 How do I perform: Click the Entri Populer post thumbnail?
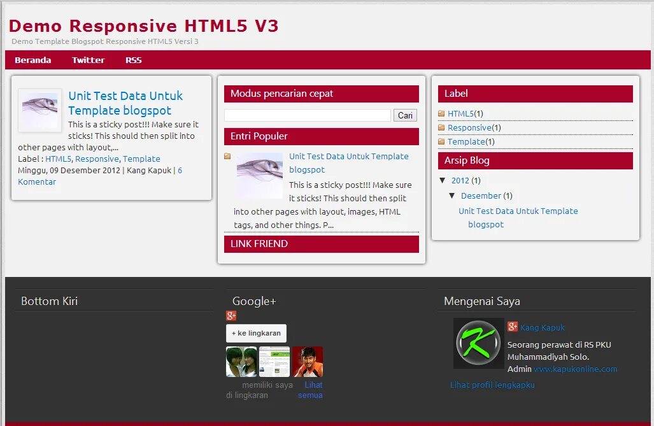tap(259, 175)
